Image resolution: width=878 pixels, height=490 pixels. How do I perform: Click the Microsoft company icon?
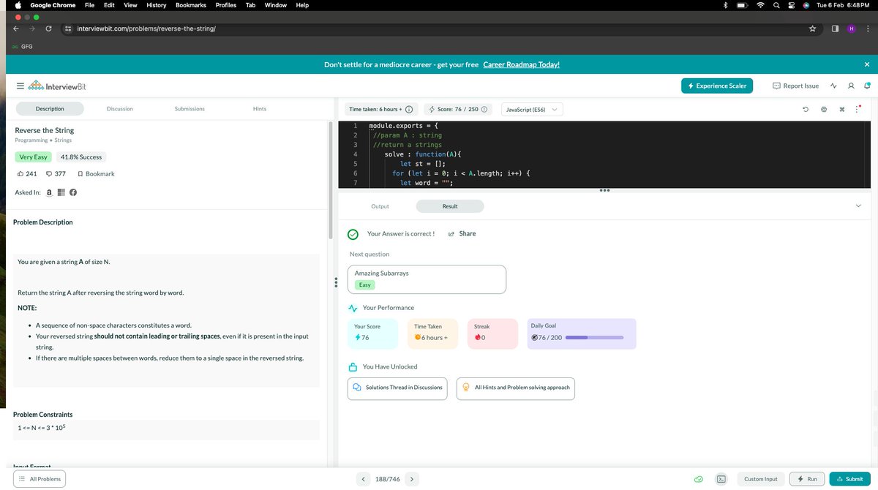click(61, 192)
